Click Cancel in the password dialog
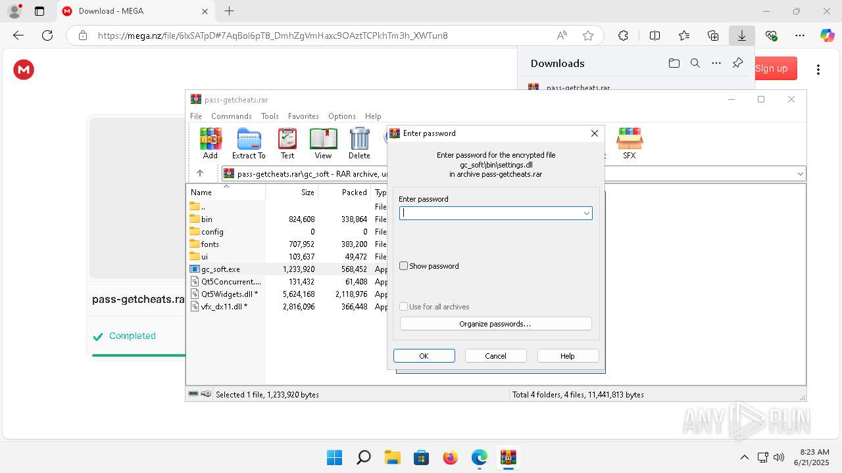The image size is (842, 473). (x=496, y=356)
